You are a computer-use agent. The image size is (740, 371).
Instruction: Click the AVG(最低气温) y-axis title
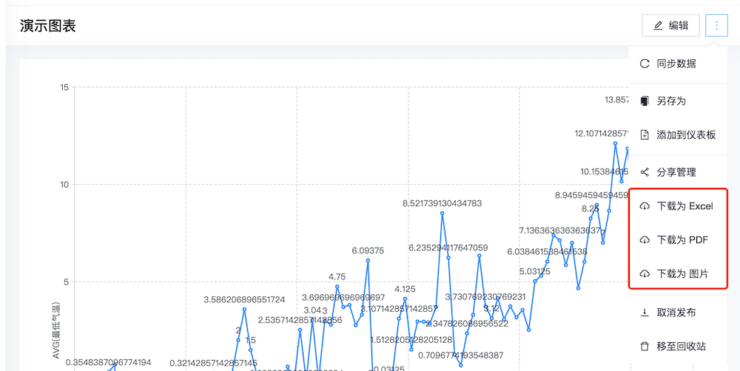(55, 330)
